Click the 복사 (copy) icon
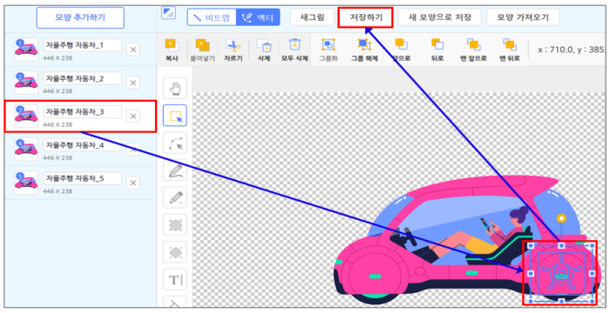This screenshot has height=313, width=610. [x=172, y=45]
